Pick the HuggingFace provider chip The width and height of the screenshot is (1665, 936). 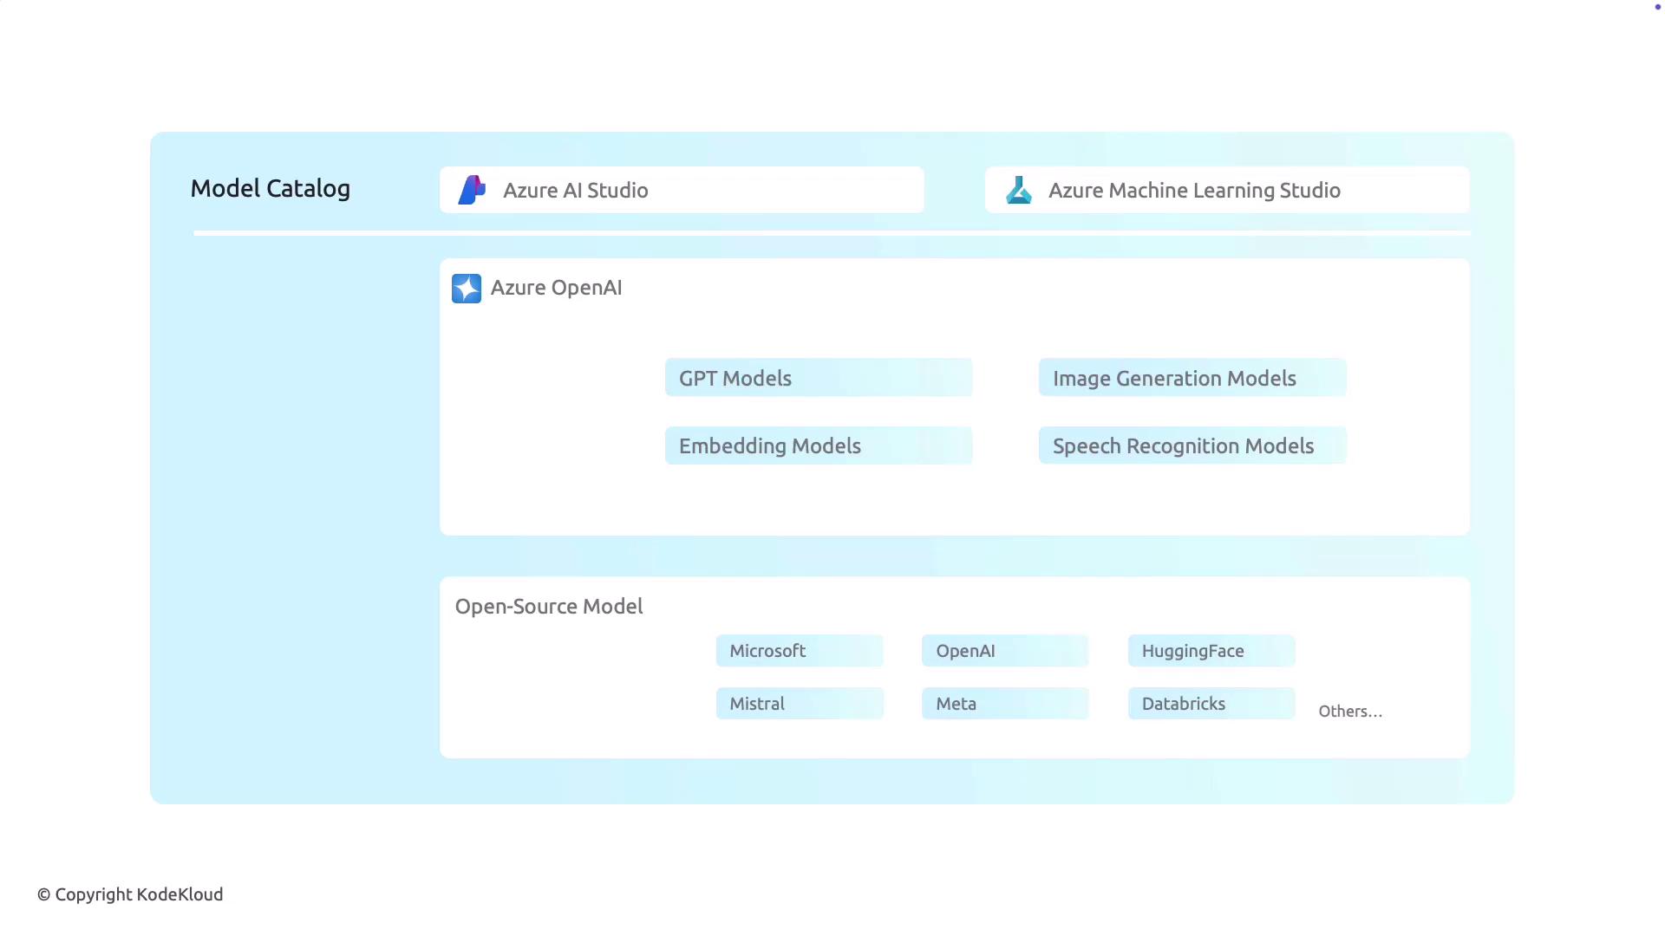[1211, 651]
